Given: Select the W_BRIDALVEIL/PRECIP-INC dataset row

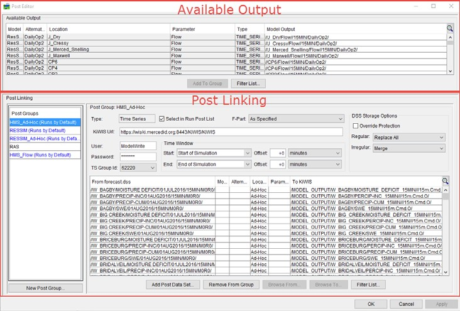Looking at the screenshot, I should pyautogui.click(x=266, y=271).
